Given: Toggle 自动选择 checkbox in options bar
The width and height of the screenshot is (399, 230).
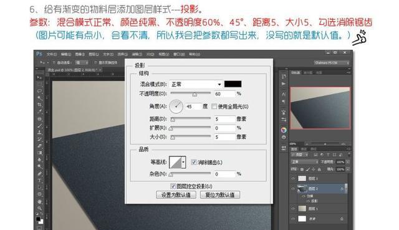Looking at the screenshot, I should [54, 62].
